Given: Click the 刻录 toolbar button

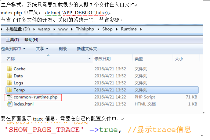Looking at the screenshot, I should click(63, 49).
